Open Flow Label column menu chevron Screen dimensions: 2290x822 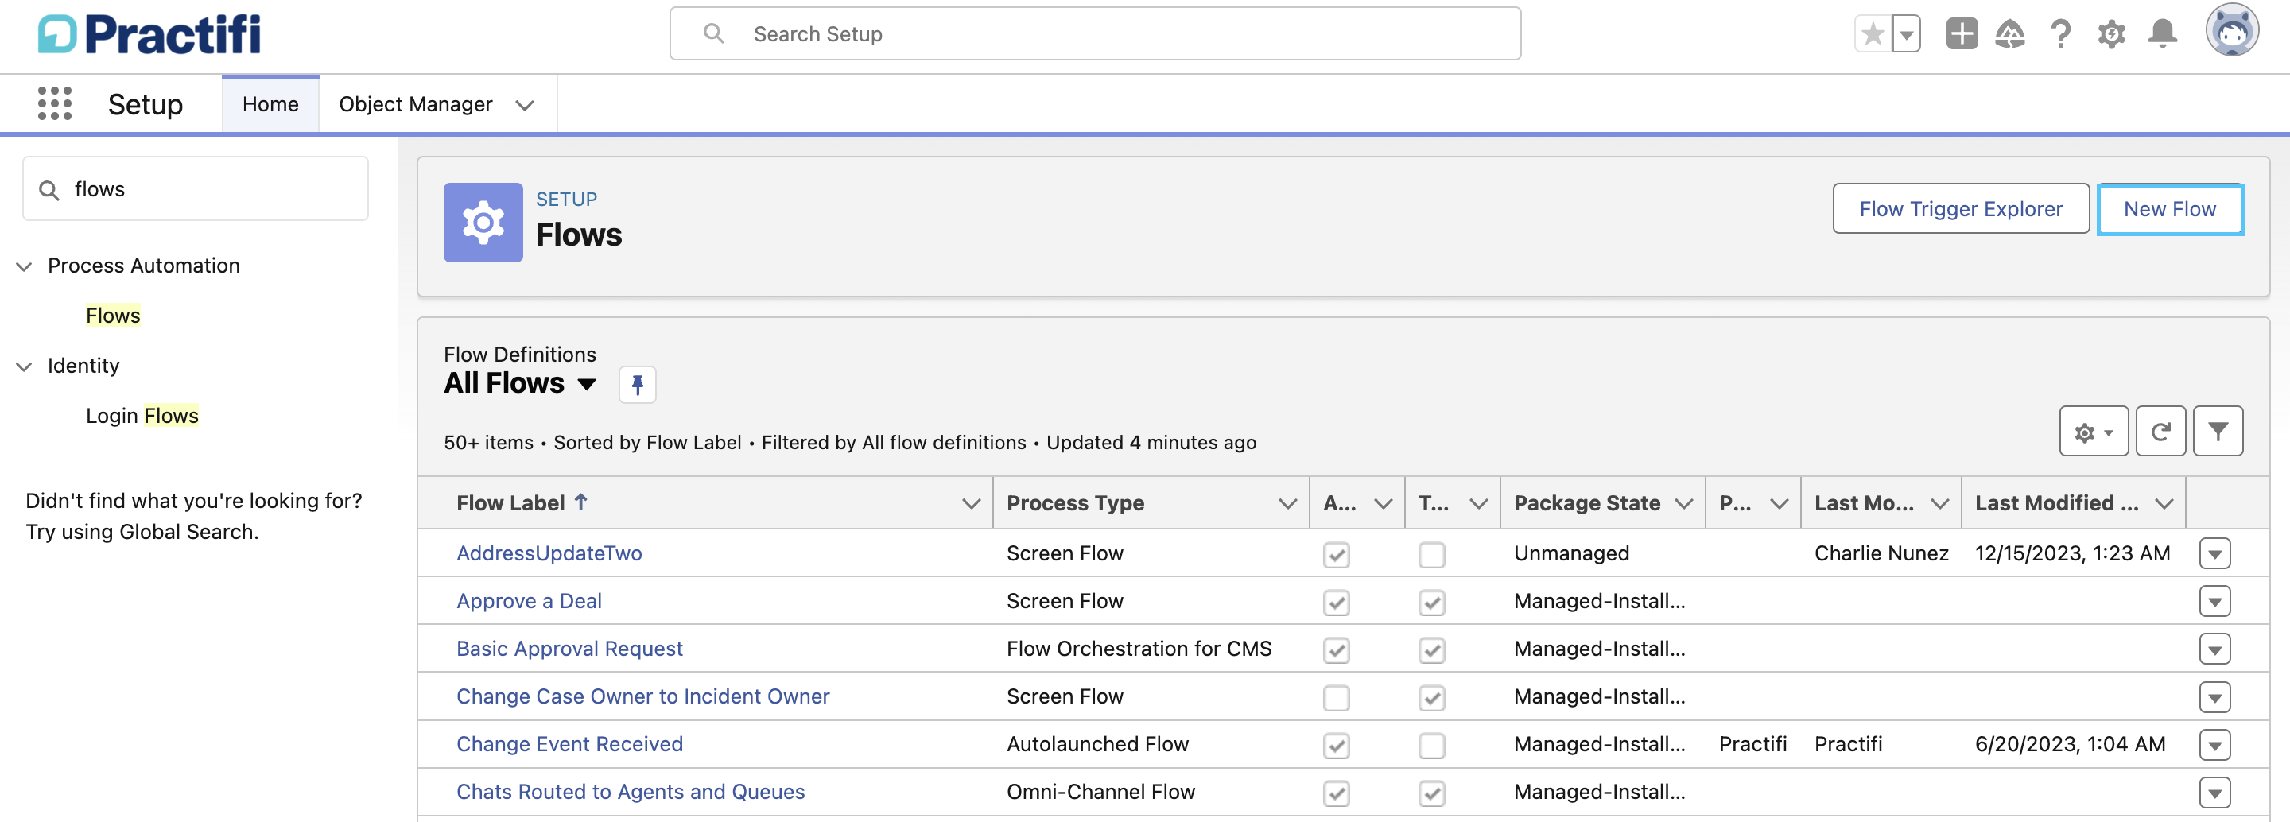pos(971,504)
